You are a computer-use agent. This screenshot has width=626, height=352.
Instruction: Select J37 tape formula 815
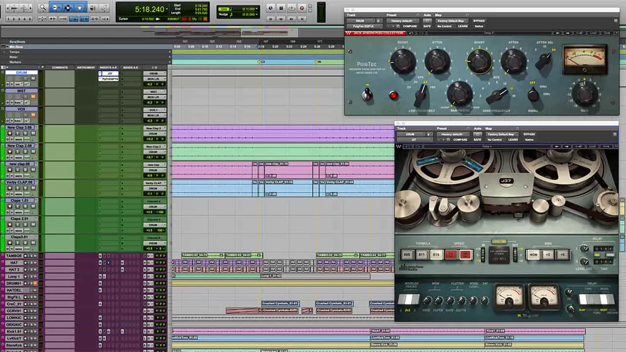tap(437, 254)
